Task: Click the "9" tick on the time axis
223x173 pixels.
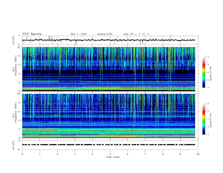Action: [x=180, y=154]
